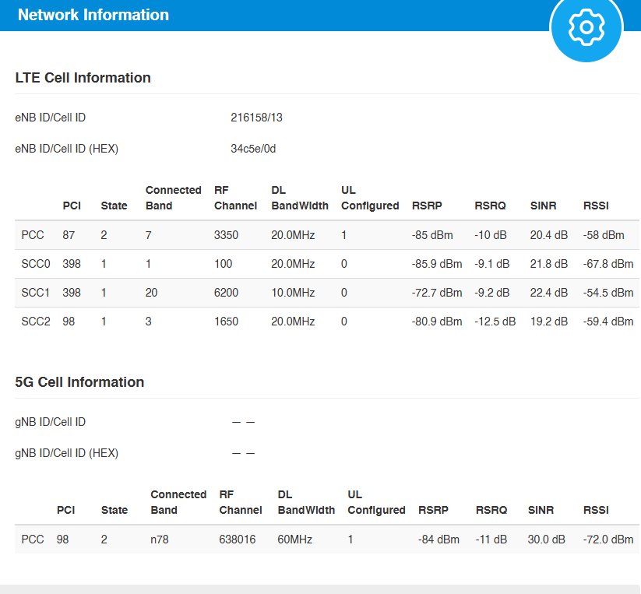Select the LTE Cell Information heading
Viewport: 641px width, 594px height.
click(83, 78)
